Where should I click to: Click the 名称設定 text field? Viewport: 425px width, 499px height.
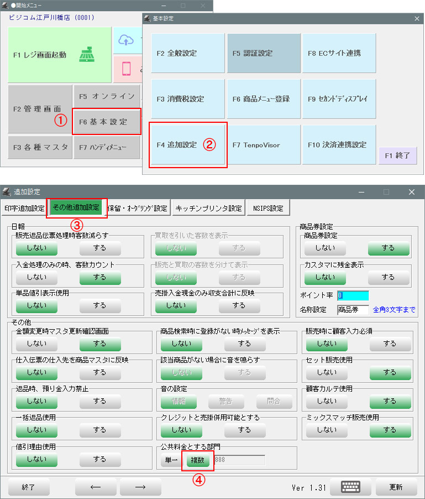(x=353, y=309)
